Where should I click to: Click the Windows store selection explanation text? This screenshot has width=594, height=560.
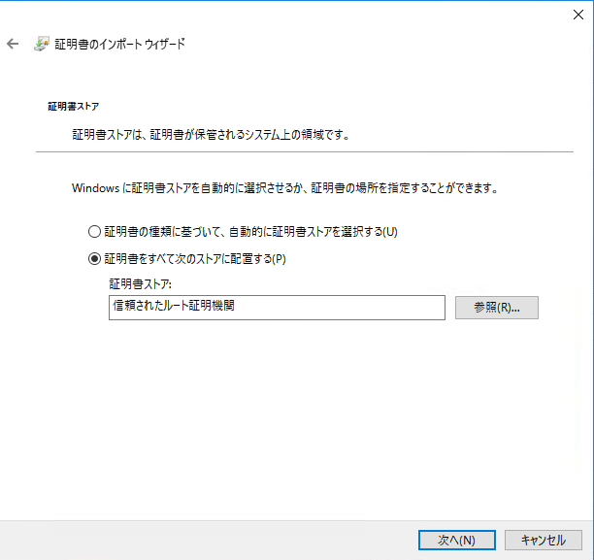[x=285, y=188]
